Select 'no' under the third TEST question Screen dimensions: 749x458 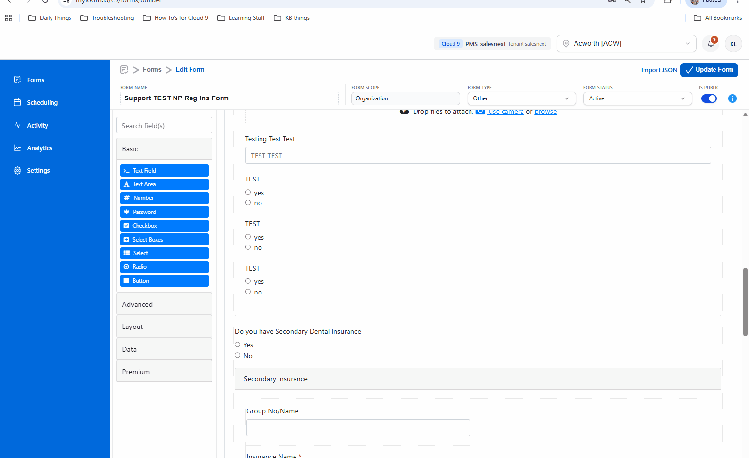click(248, 292)
